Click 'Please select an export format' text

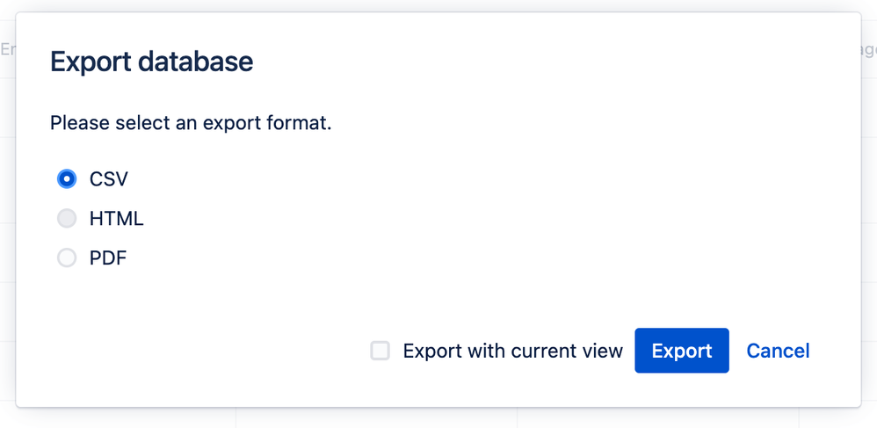(x=191, y=123)
